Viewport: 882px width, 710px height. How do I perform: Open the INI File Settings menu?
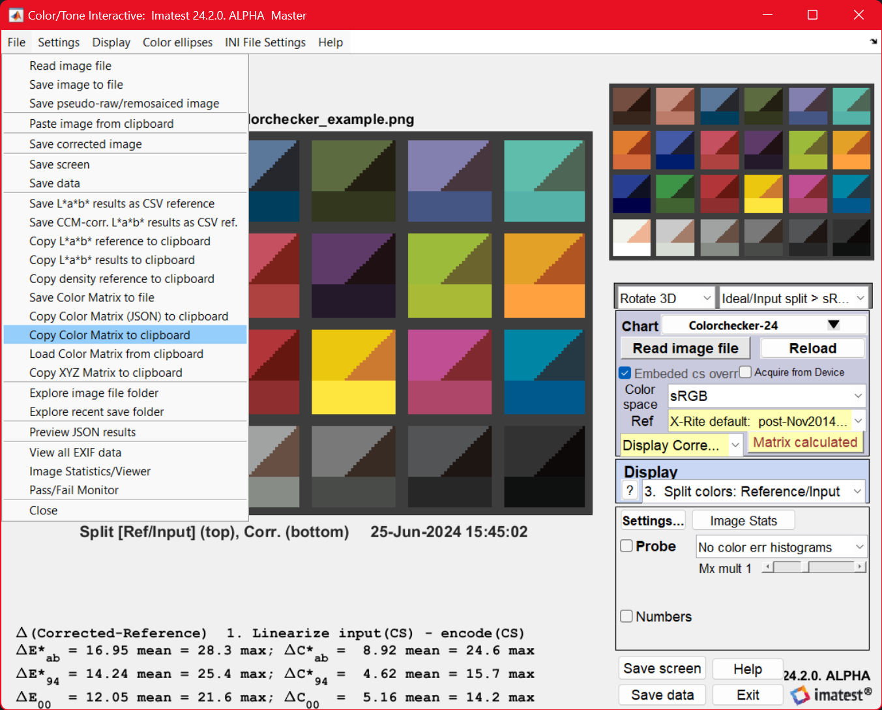pos(265,42)
